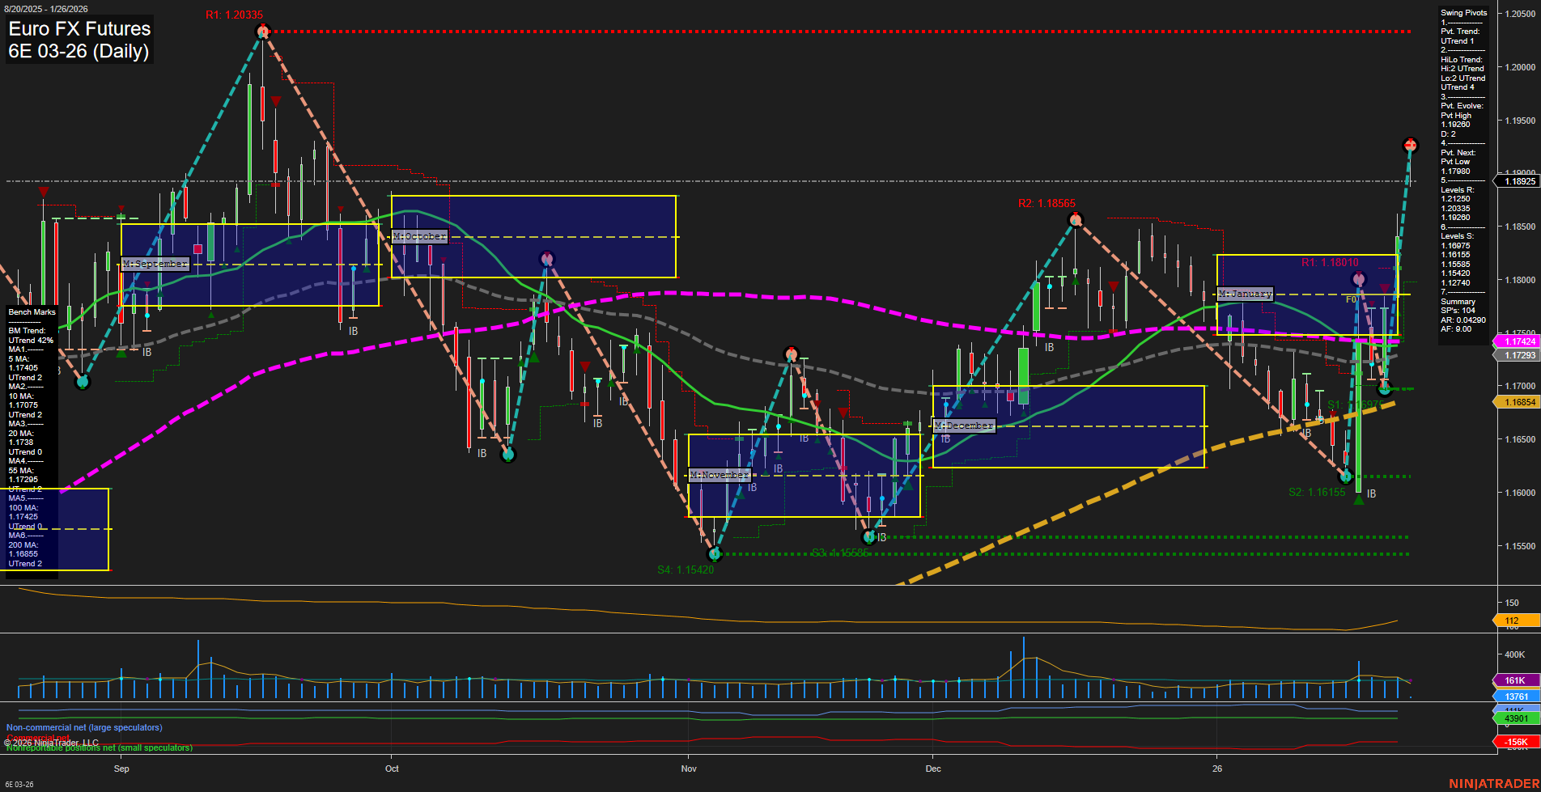Click the 8/20/2025 - 1/26/2026 date range text
This screenshot has height=792, width=1541.
click(x=45, y=9)
